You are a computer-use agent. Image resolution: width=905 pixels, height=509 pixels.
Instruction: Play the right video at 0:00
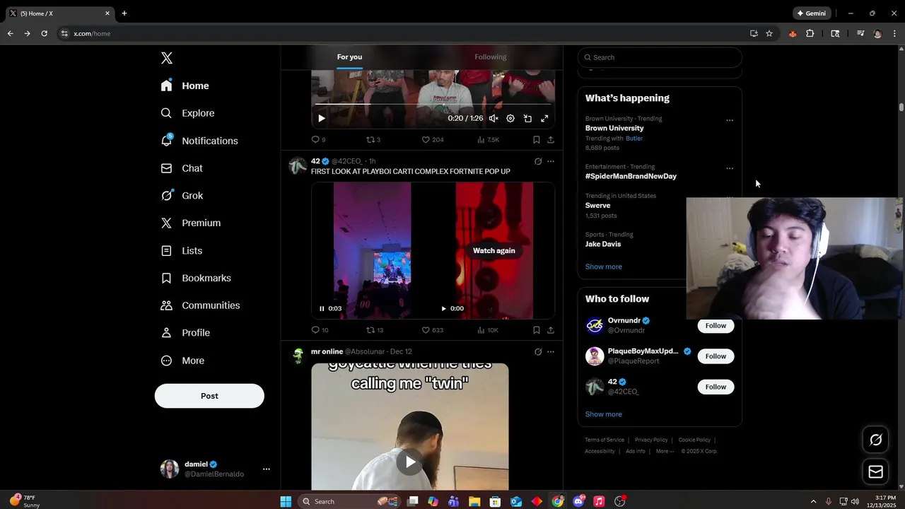point(443,308)
